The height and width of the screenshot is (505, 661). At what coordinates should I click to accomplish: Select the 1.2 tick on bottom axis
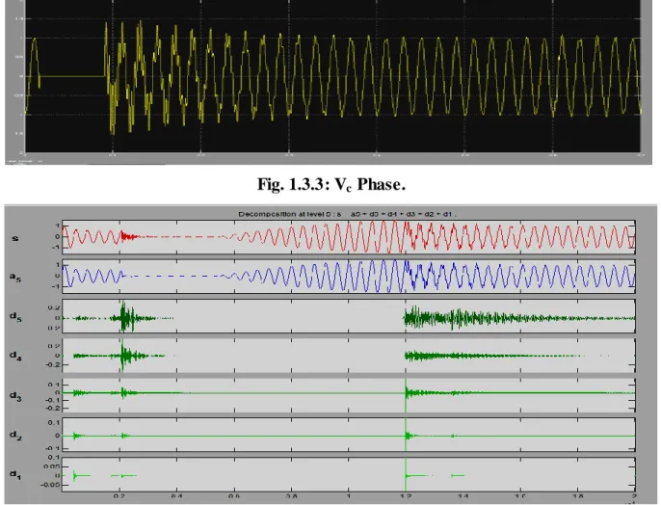[x=406, y=496]
